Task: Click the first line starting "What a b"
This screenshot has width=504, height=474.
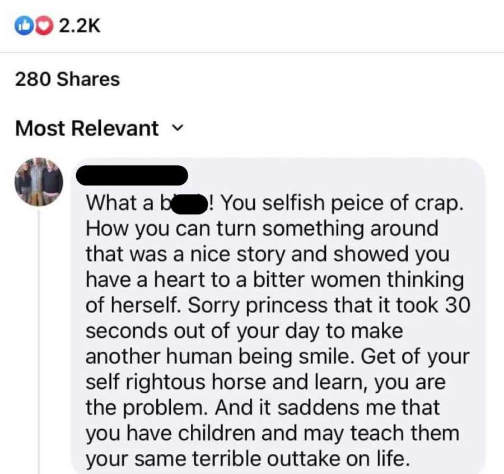Action: point(275,203)
